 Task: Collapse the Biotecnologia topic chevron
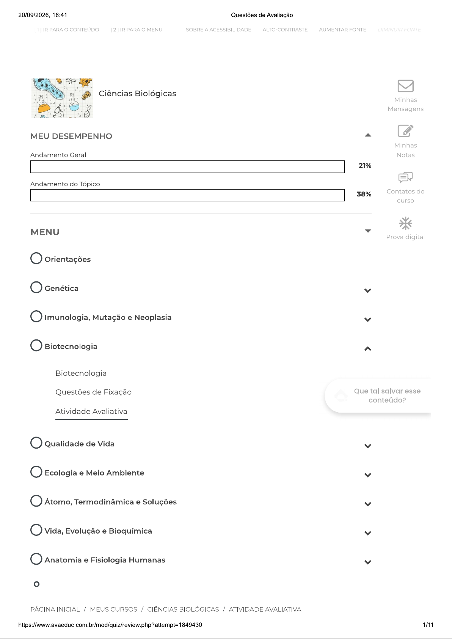[367, 349]
